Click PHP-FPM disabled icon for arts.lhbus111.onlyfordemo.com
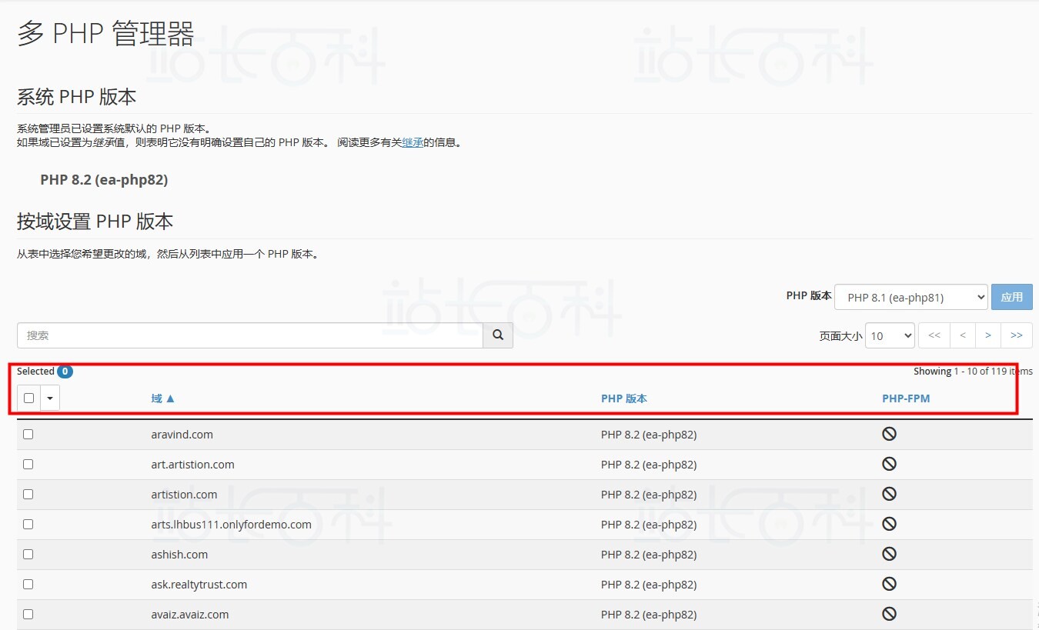This screenshot has height=630, width=1039. click(x=889, y=524)
